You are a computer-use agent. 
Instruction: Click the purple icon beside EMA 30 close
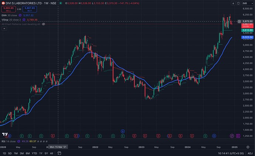(20, 15)
